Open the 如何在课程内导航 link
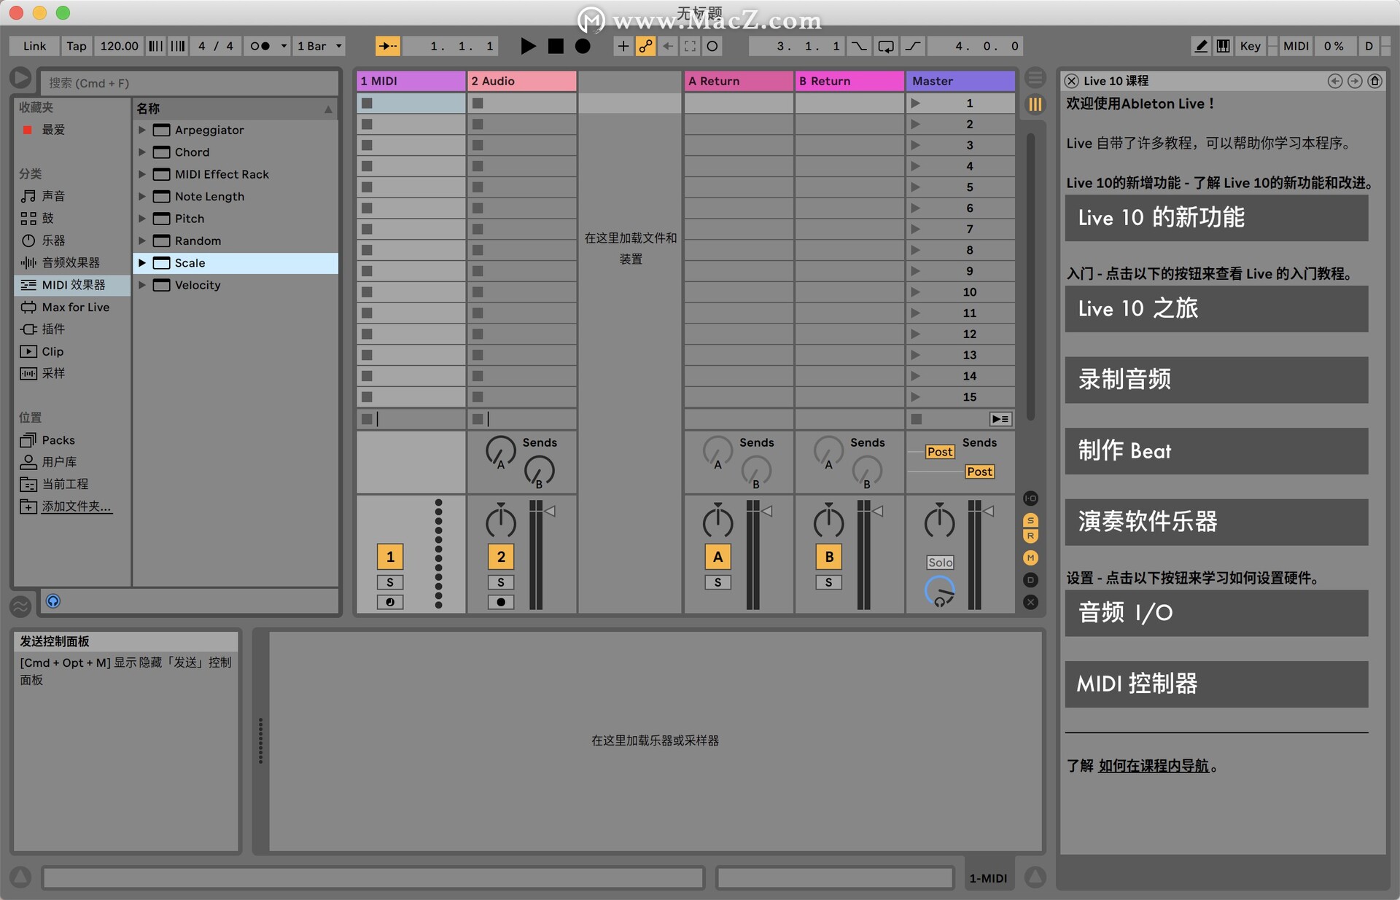This screenshot has height=900, width=1400. (x=1154, y=765)
